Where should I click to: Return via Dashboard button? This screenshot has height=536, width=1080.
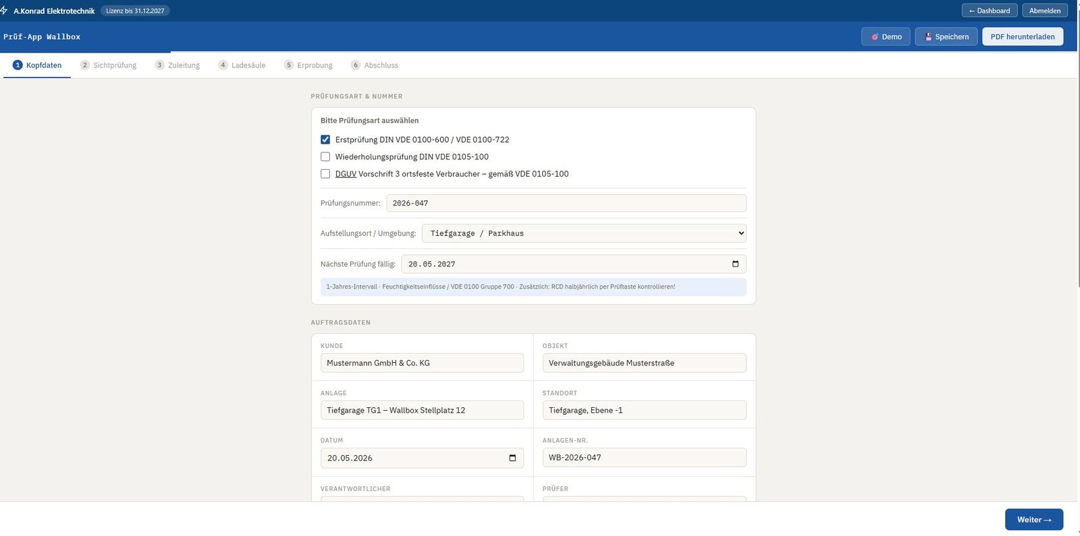pyautogui.click(x=990, y=10)
